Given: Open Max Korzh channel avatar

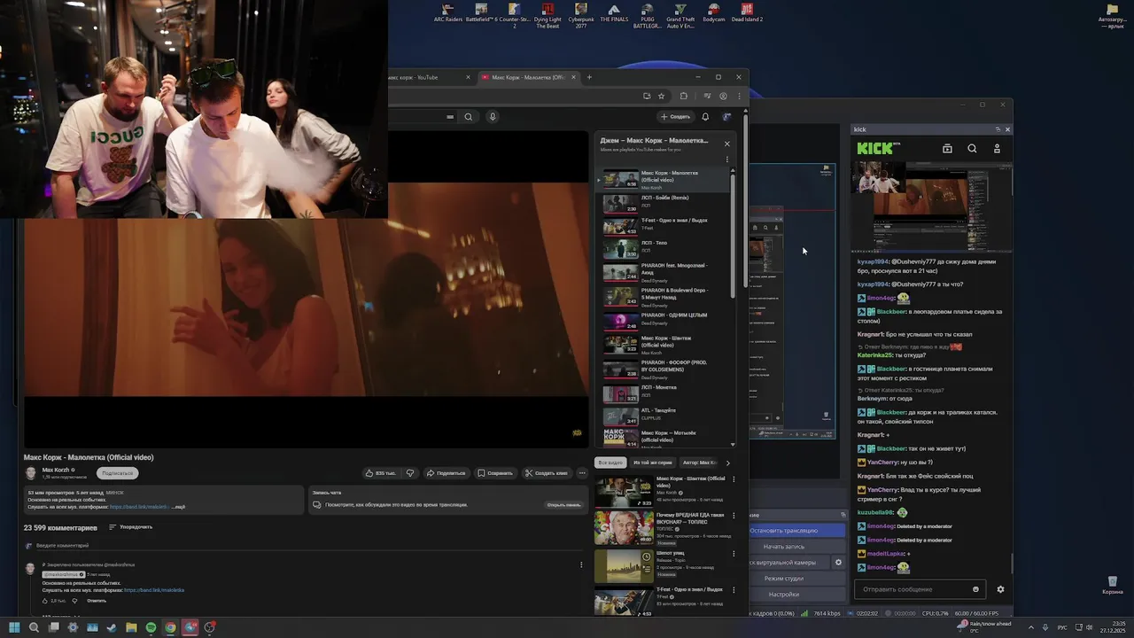Looking at the screenshot, I should tap(31, 473).
